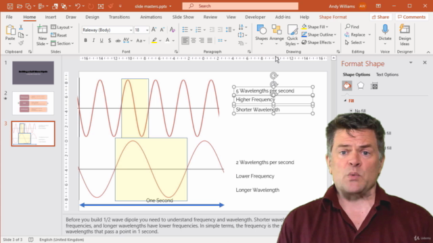Open the text highlight color picker
433x243 pixels.
(x=160, y=40)
